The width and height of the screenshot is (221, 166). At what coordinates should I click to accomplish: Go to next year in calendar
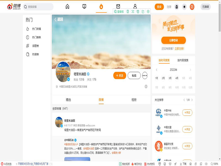tap(190, 70)
